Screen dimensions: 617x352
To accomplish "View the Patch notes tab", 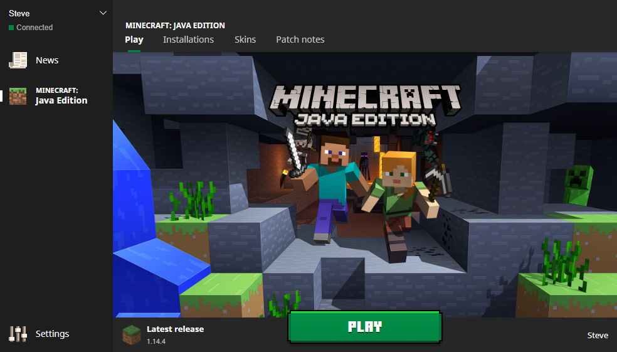I will (x=300, y=40).
